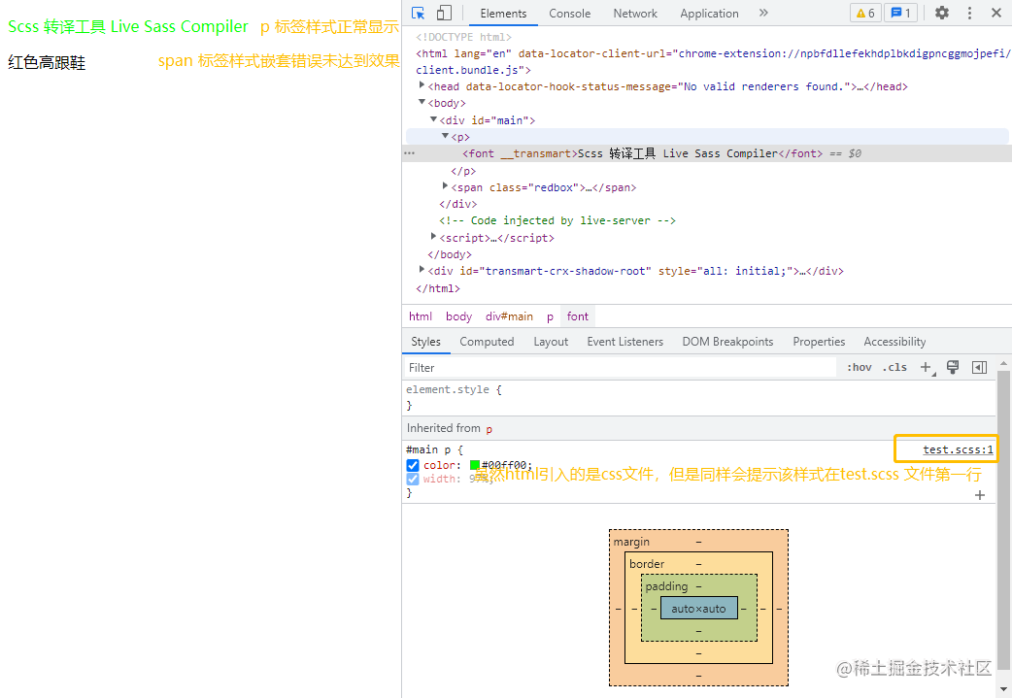
Task: Select the Elements tab
Action: coord(503,14)
